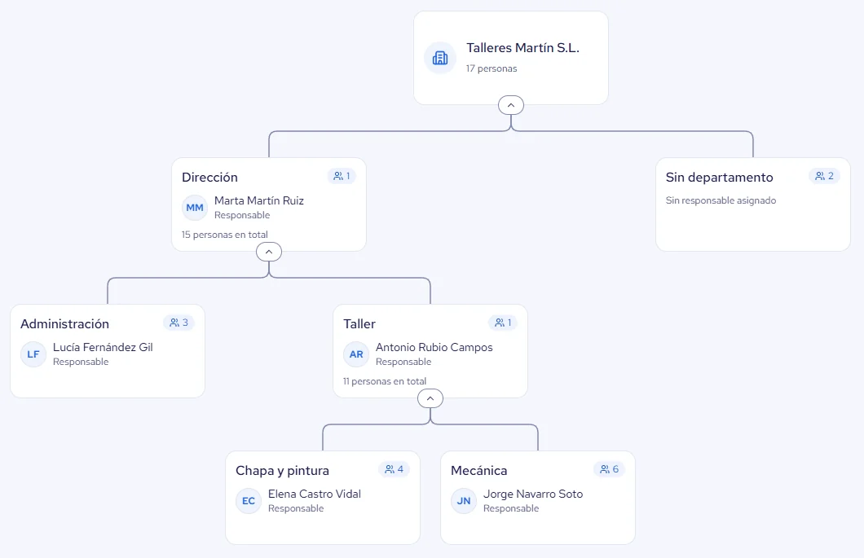Screen dimensions: 864x558
Task: Click the MM avatar for Marta Martín Ruiz
Action: point(195,208)
